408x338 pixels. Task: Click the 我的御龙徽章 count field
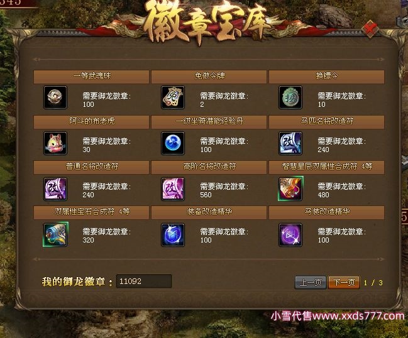pyautogui.click(x=143, y=281)
